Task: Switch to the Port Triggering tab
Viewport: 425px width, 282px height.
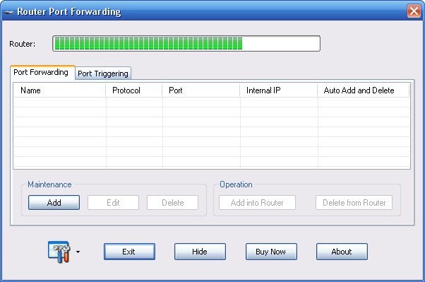Action: (x=103, y=74)
